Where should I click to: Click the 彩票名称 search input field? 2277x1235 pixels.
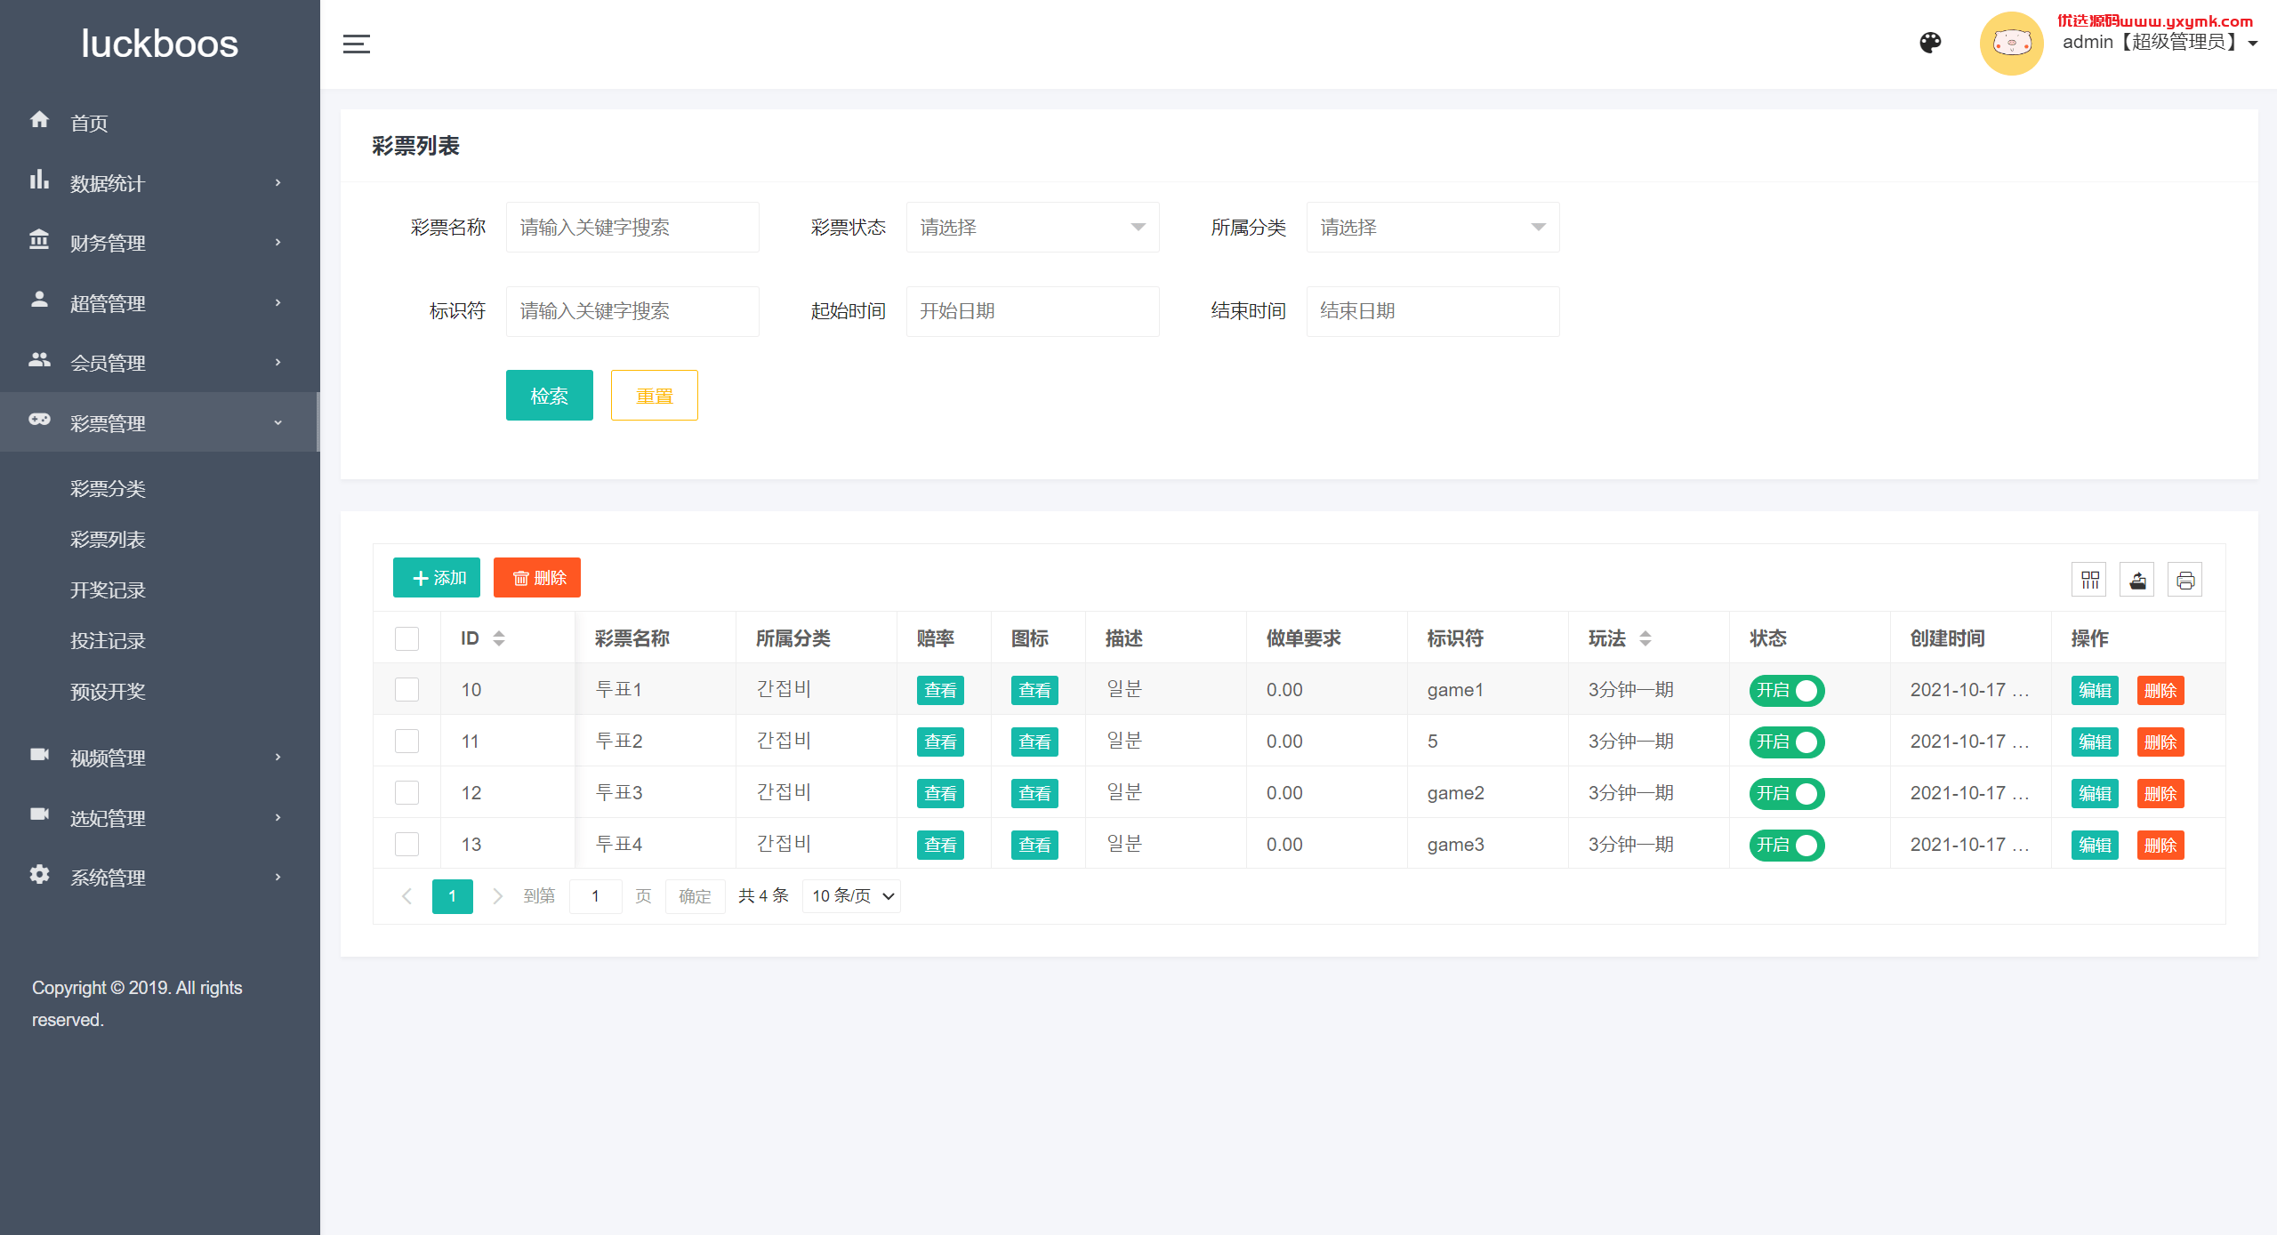tap(632, 228)
